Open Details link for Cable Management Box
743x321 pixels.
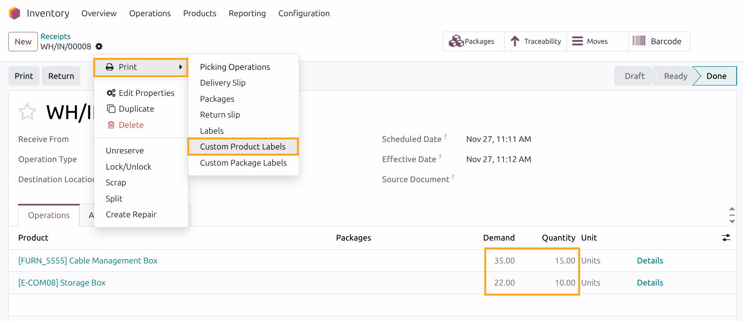click(x=650, y=261)
